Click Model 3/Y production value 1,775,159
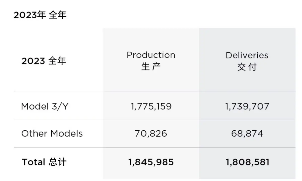This screenshot has height=181, width=302. tap(151, 106)
